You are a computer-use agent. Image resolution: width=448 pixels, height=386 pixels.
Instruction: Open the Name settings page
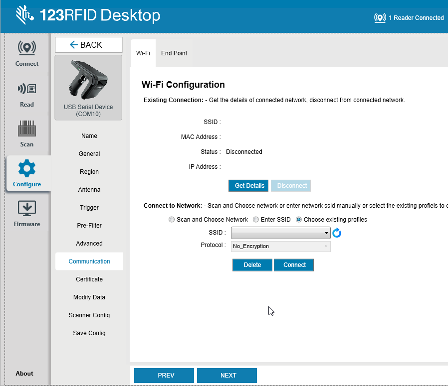click(89, 136)
